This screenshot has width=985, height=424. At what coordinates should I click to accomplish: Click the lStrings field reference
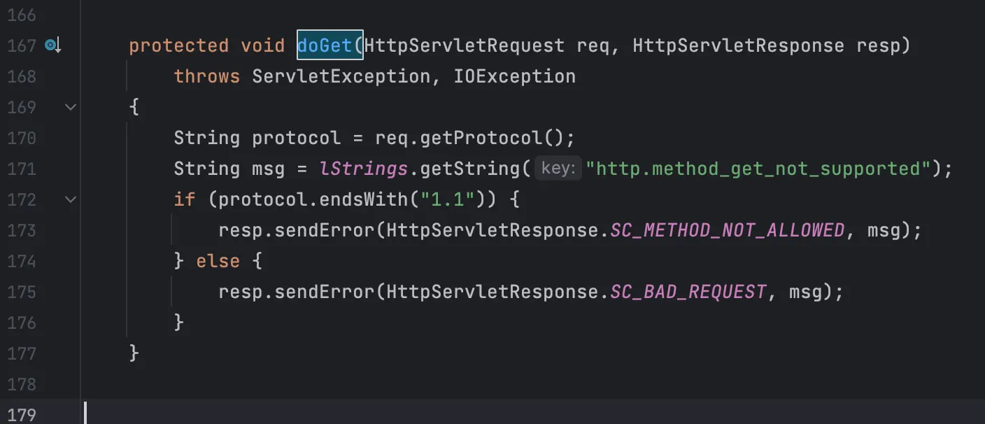click(363, 169)
